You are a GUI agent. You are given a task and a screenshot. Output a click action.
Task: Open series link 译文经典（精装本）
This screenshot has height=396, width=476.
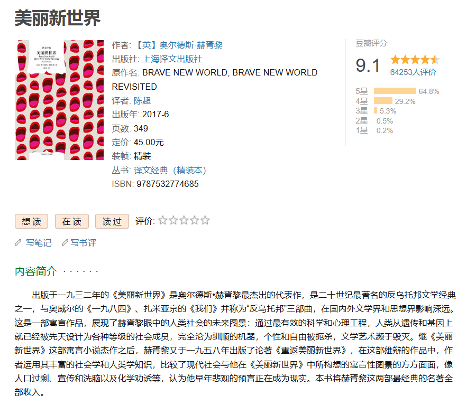tap(170, 170)
